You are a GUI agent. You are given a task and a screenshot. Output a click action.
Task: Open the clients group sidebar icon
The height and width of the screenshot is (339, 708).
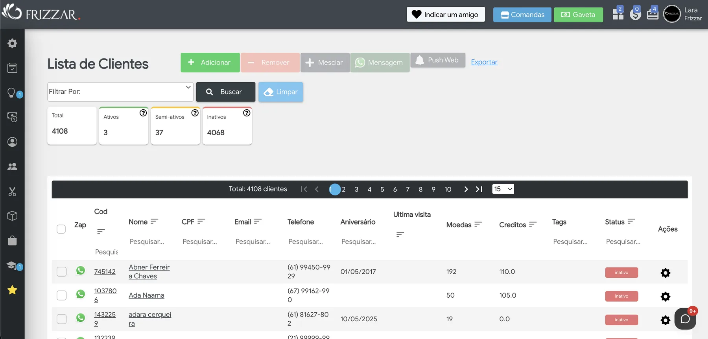[x=12, y=167]
